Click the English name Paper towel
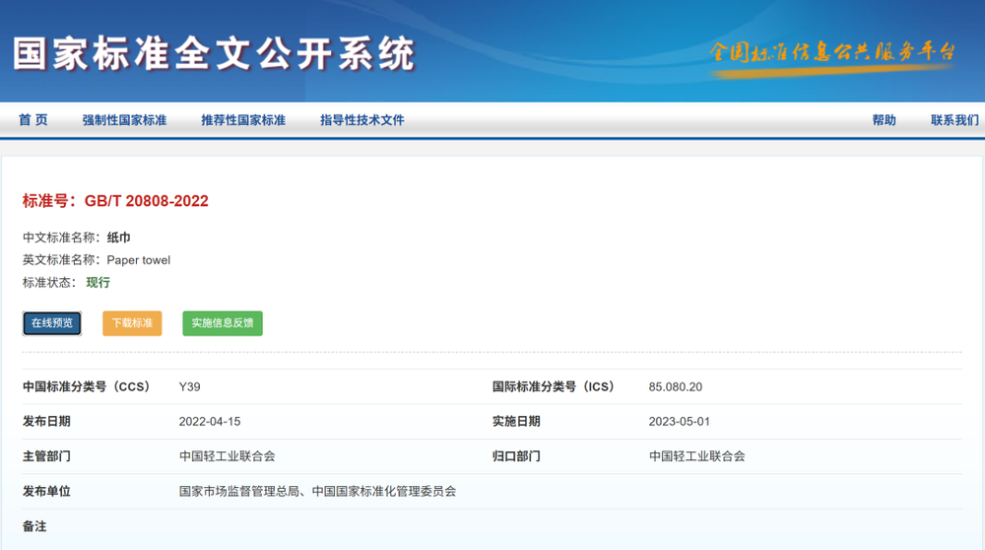The width and height of the screenshot is (985, 550). click(139, 260)
